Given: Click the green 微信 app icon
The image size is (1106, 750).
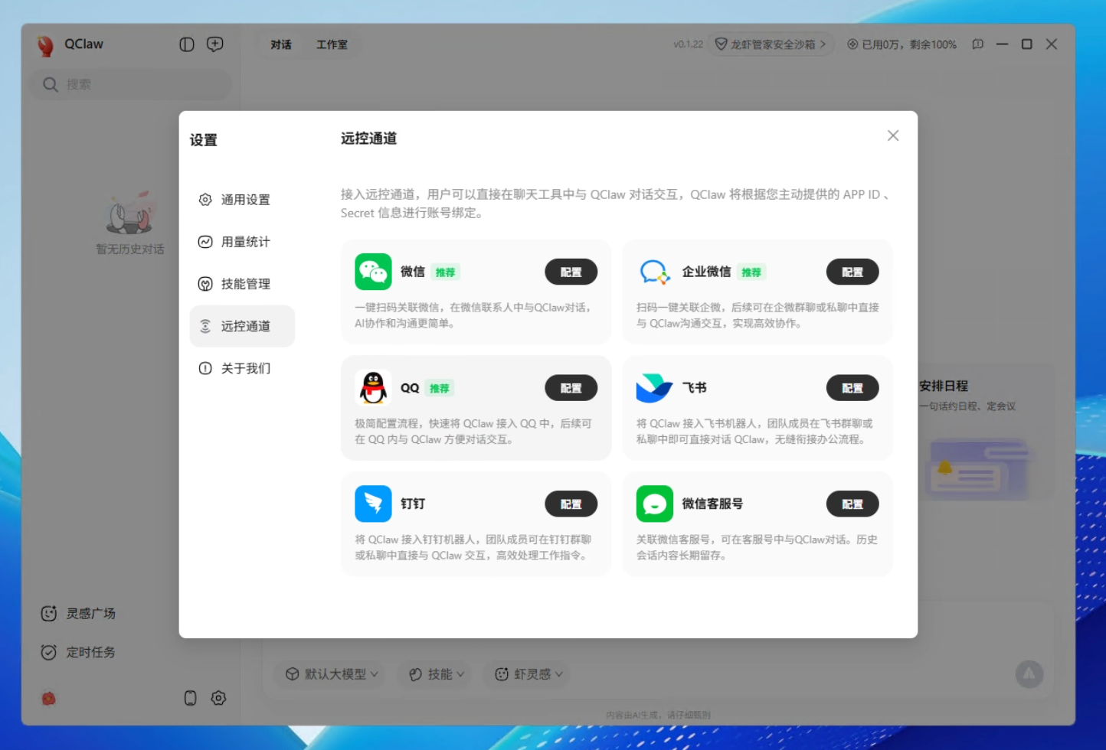Looking at the screenshot, I should click(x=373, y=272).
